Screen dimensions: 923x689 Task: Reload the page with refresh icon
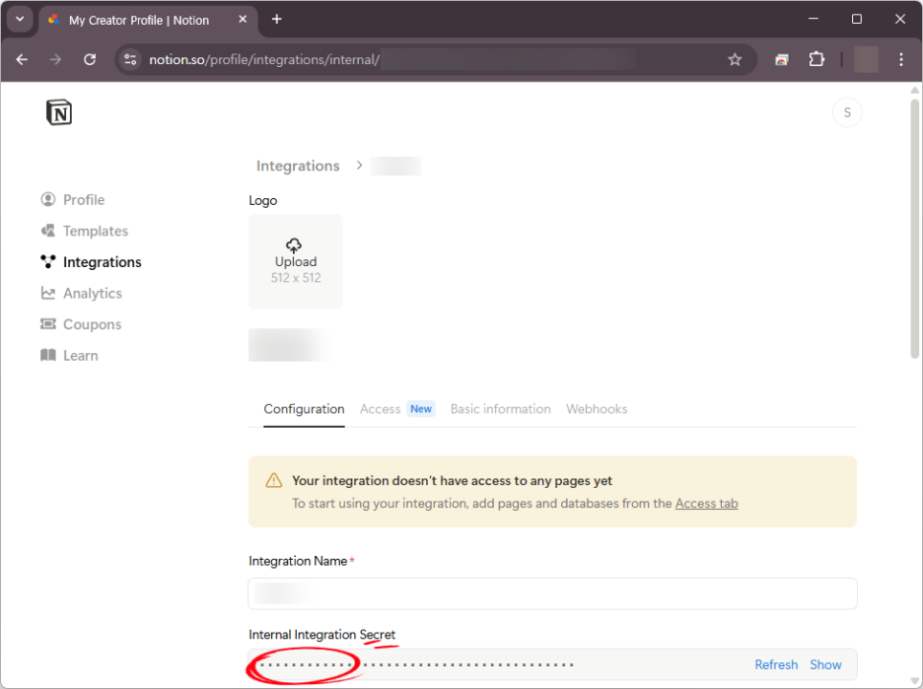point(90,59)
